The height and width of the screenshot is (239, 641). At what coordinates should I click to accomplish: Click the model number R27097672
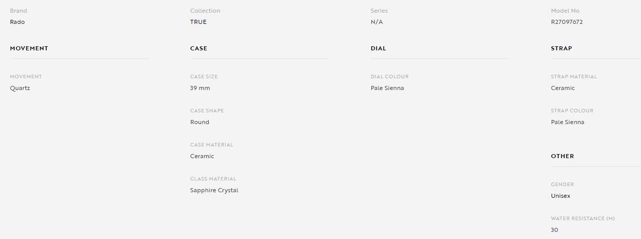click(x=567, y=22)
